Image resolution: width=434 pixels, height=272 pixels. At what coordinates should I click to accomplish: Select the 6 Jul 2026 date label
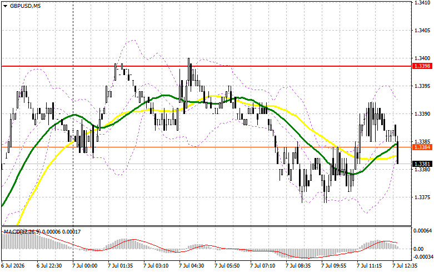click(x=13, y=266)
